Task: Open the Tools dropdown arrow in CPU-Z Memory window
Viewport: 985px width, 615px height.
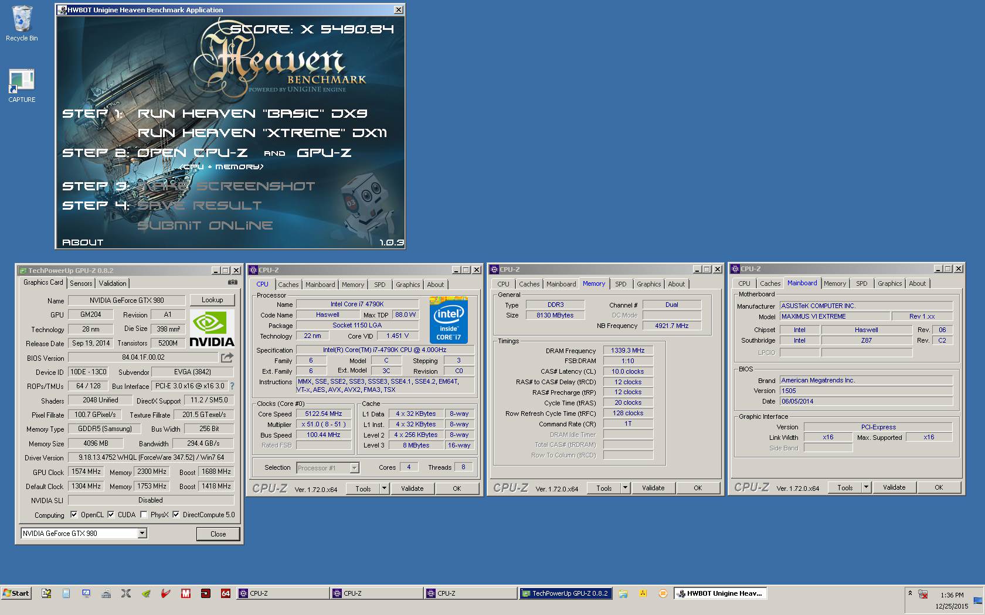Action: point(626,488)
